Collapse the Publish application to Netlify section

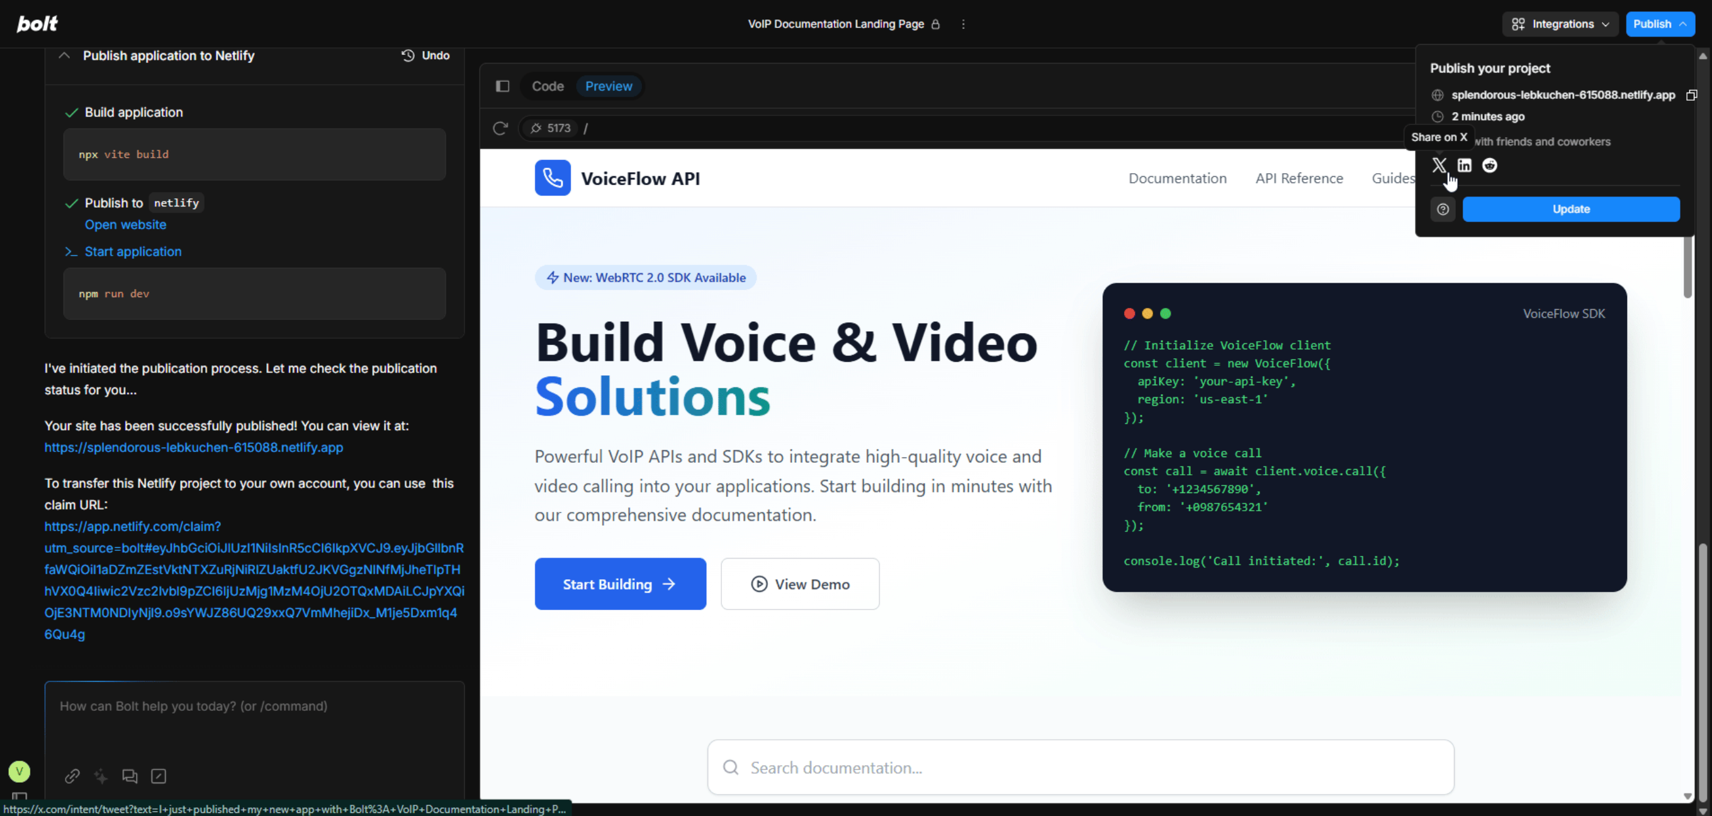coord(64,55)
